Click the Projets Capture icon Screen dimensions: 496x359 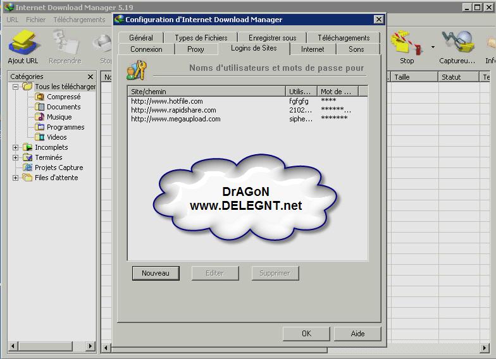pyautogui.click(x=28, y=167)
